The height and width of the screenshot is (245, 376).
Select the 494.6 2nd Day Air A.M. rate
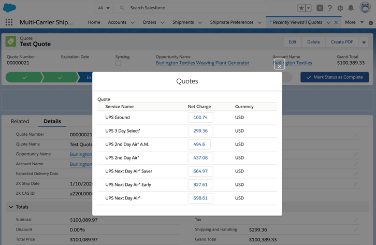[199, 145]
